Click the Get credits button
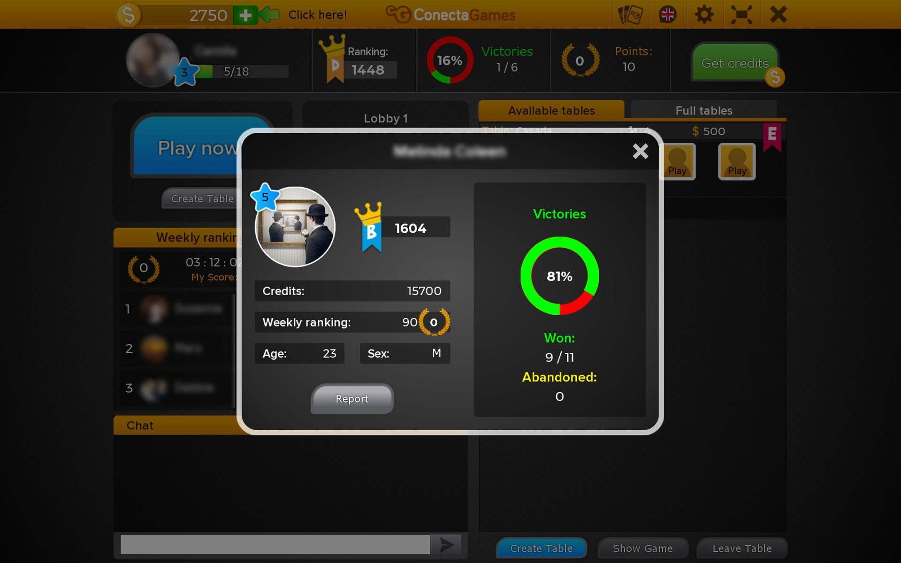Image resolution: width=901 pixels, height=563 pixels. [x=734, y=63]
